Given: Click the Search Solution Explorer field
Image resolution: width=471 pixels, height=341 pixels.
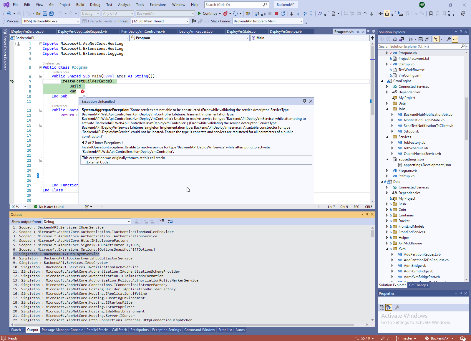Looking at the screenshot, I should 421,47.
